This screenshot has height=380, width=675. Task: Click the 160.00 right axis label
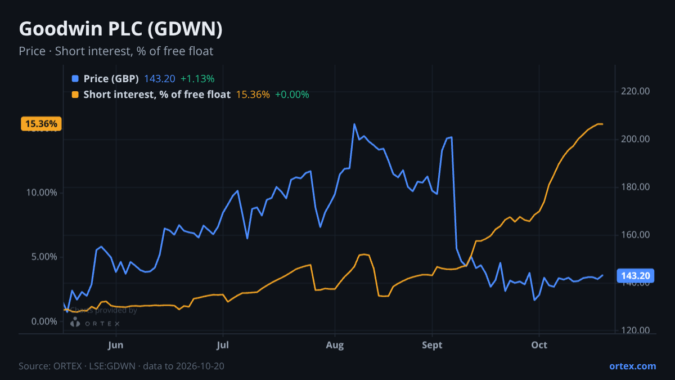pos(636,235)
